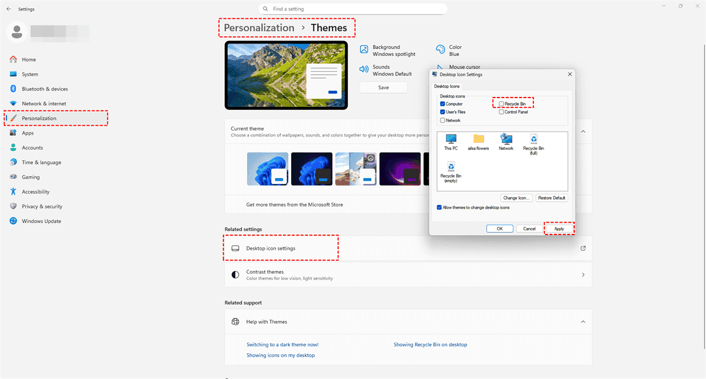
Task: Click the Apply button
Action: point(559,229)
